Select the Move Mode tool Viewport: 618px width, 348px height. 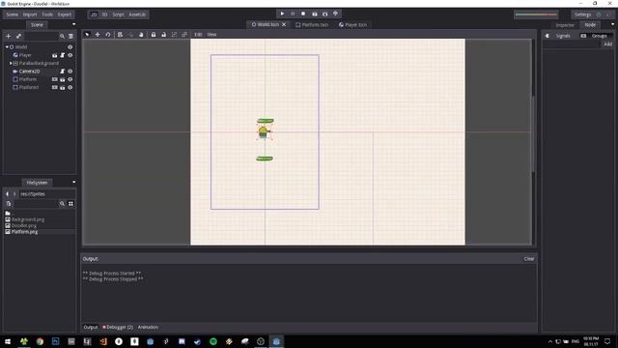pos(98,35)
